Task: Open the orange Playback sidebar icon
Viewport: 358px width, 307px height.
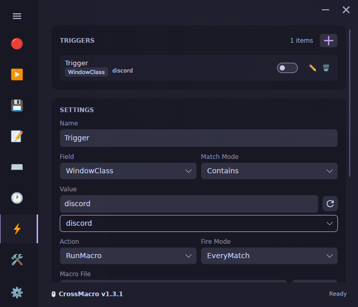Action: pos(17,75)
